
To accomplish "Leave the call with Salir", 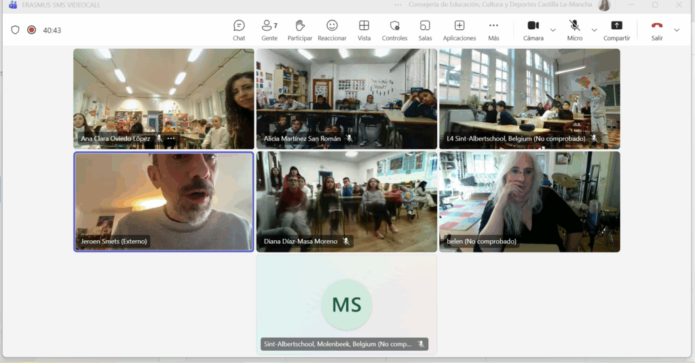I will [x=656, y=30].
